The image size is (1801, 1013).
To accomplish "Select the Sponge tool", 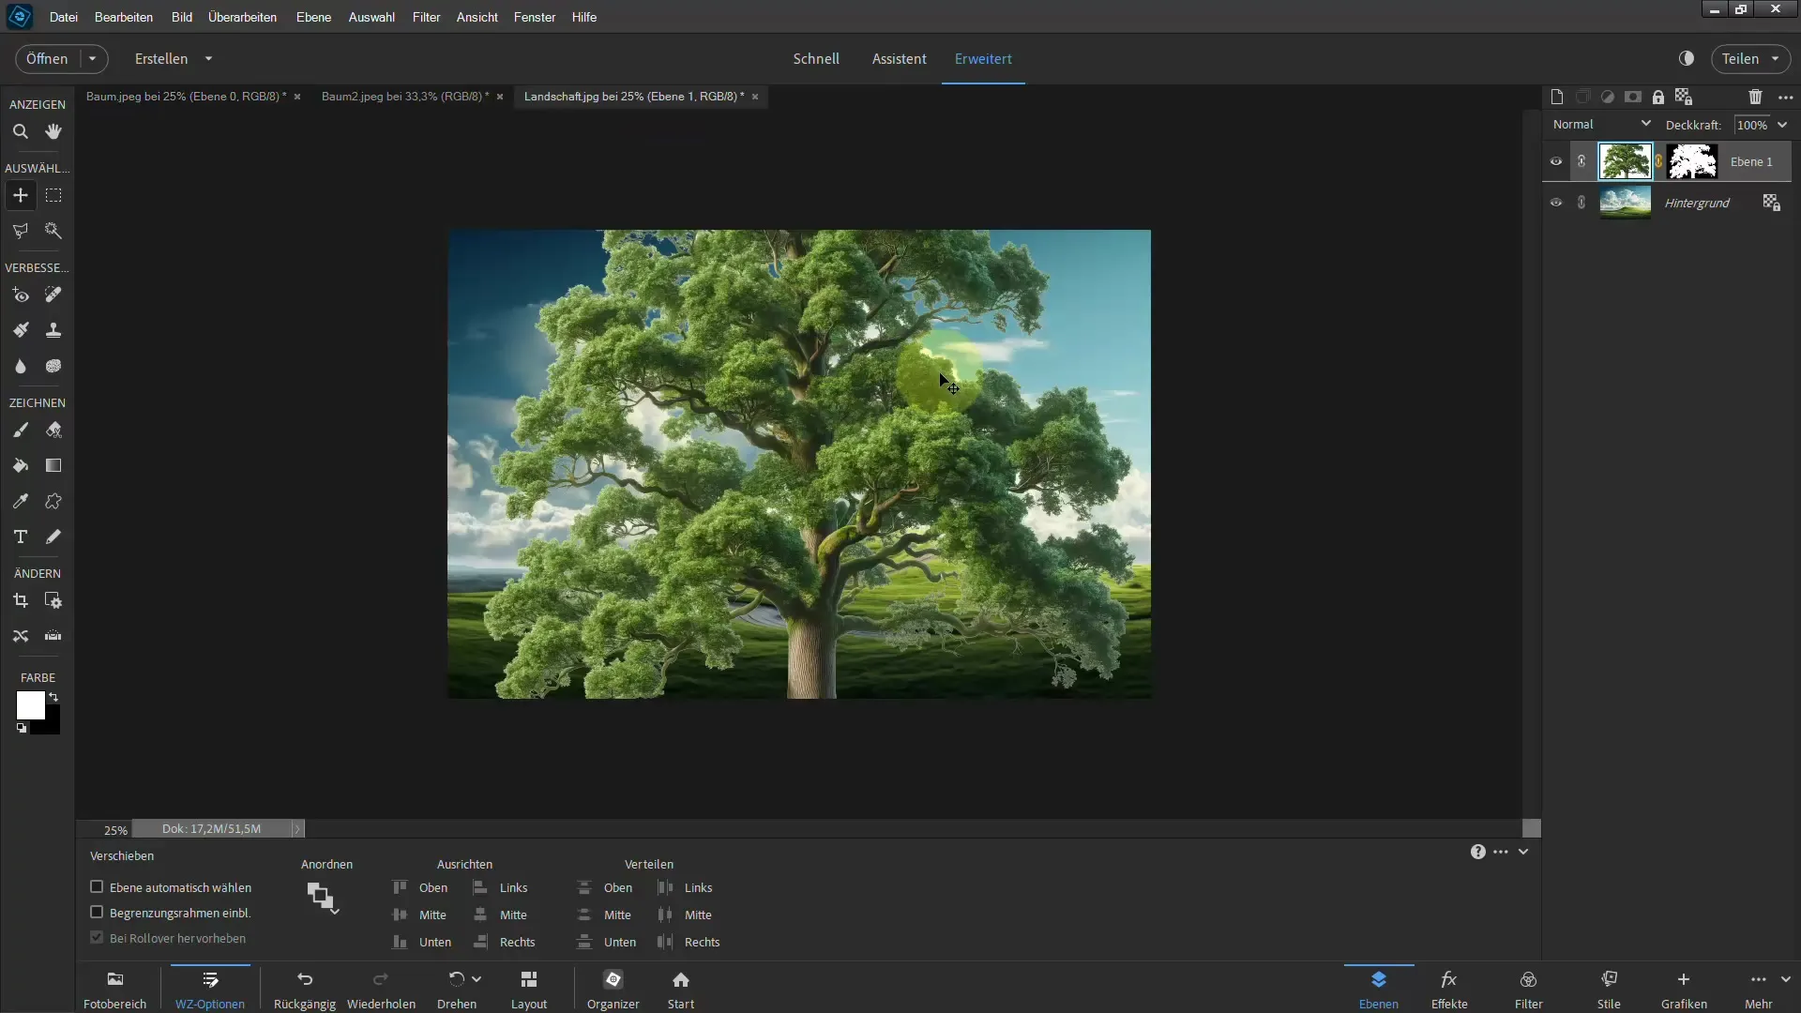I will pos(53,366).
